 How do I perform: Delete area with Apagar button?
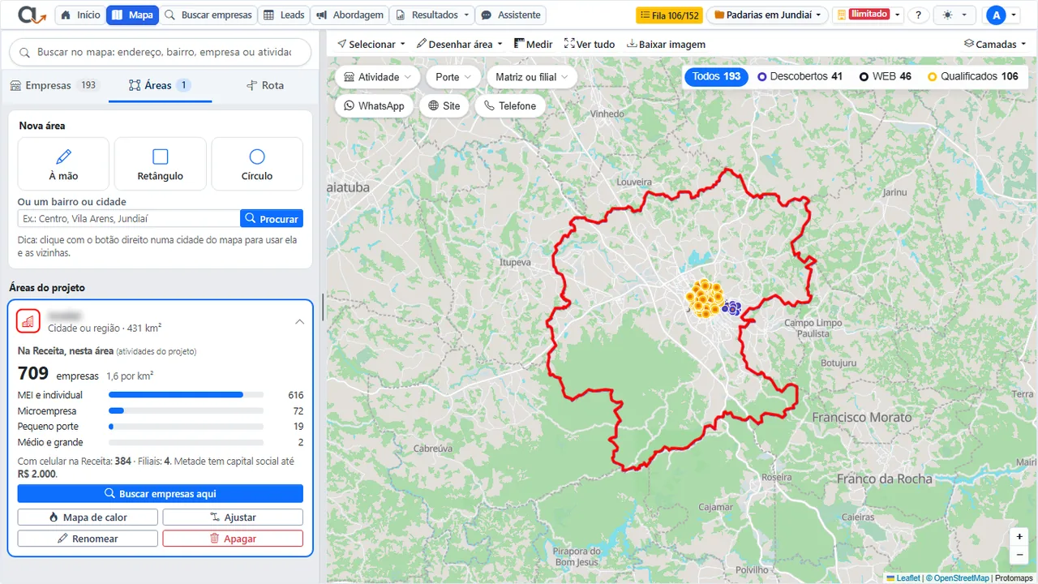233,539
